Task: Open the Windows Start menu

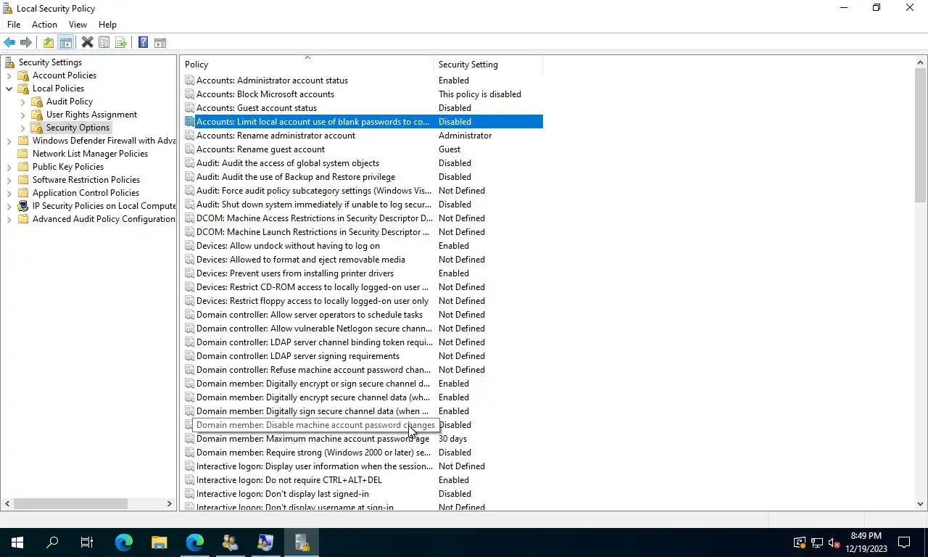Action: point(17,542)
